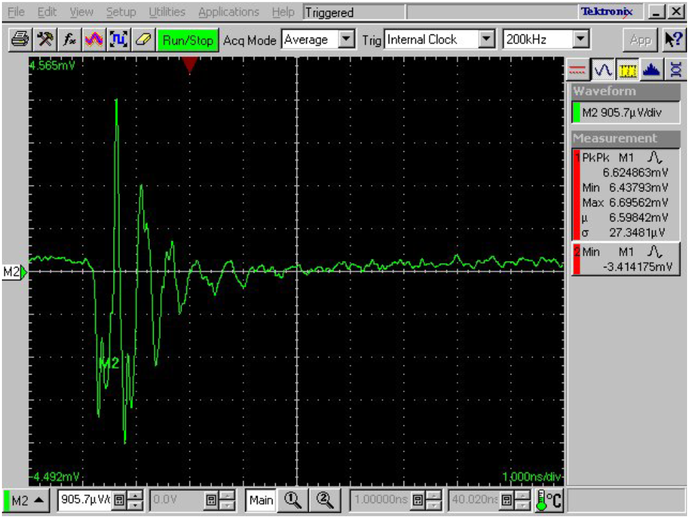Select the yellow cursor grid readout icon
Screen dimensions: 689x518
pyautogui.click(x=627, y=69)
